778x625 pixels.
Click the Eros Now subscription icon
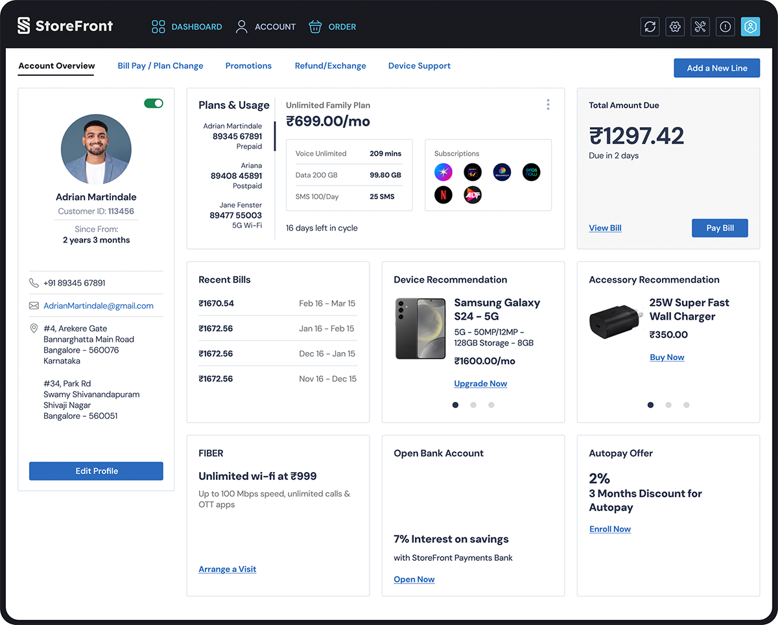[531, 172]
